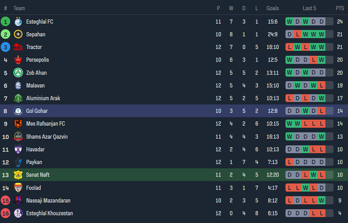Click the red position 16 badge
The height and width of the screenshot is (223, 348).
[x=5, y=213]
